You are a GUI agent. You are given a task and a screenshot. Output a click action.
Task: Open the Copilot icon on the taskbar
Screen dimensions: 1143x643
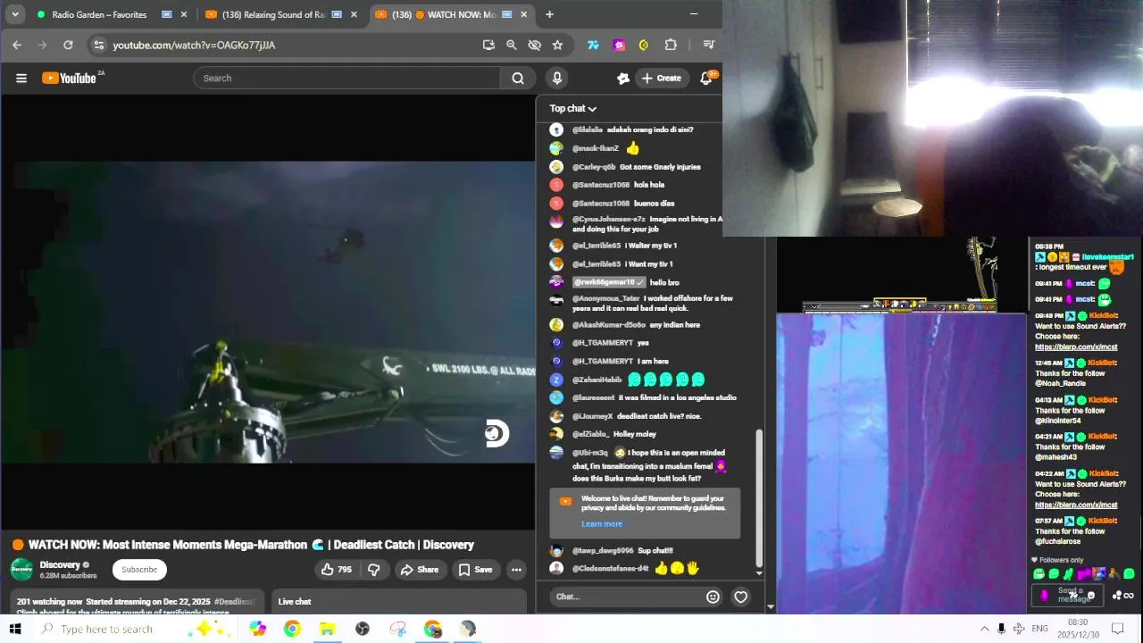(258, 629)
